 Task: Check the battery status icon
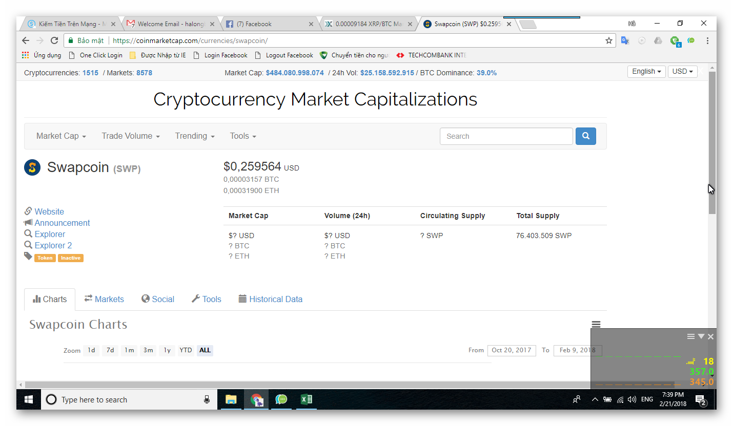click(x=607, y=399)
